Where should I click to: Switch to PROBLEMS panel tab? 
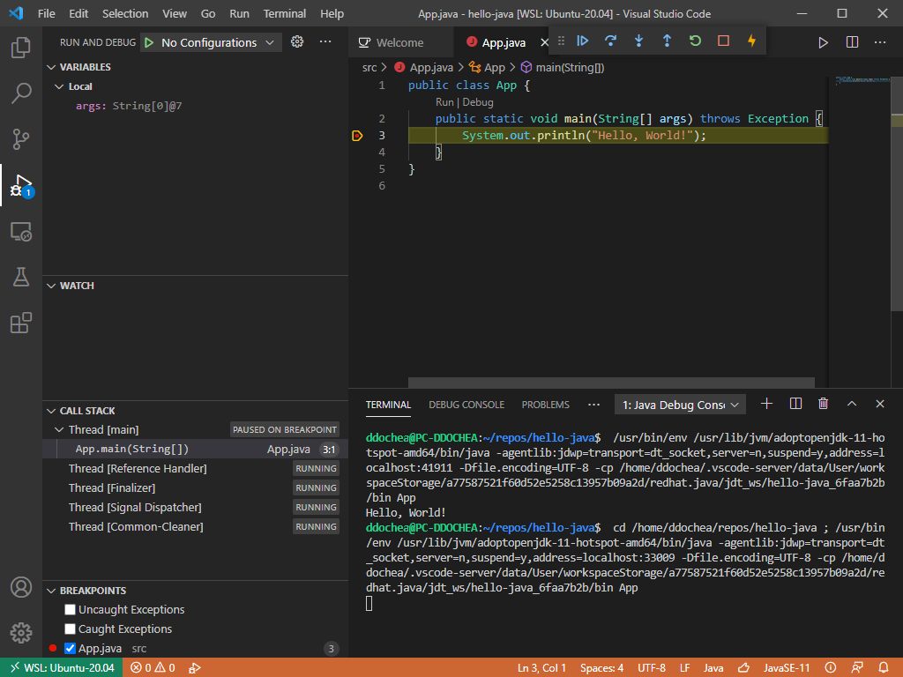(545, 405)
